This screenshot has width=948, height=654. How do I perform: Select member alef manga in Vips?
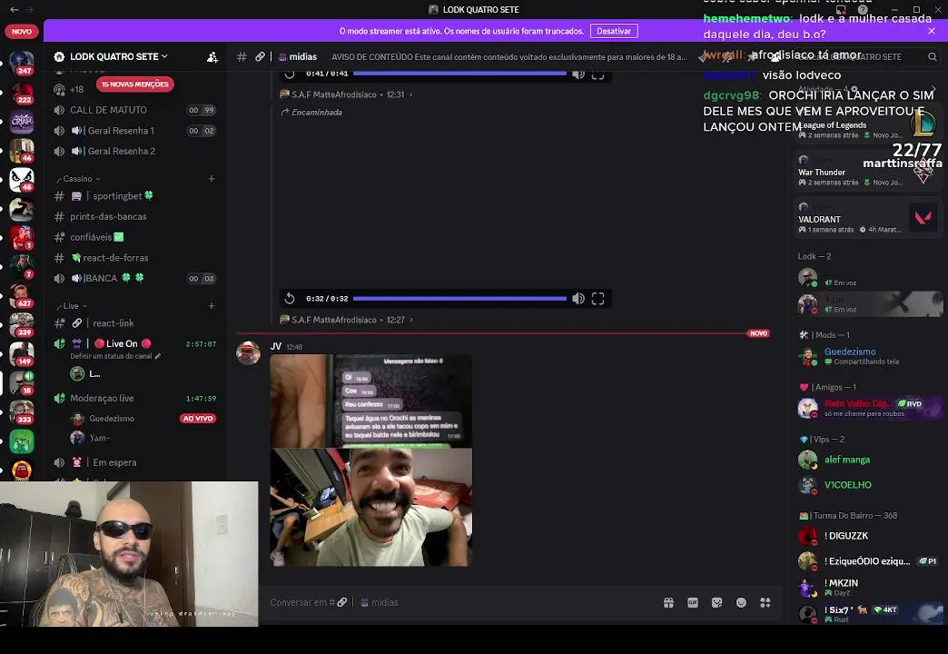(x=868, y=460)
